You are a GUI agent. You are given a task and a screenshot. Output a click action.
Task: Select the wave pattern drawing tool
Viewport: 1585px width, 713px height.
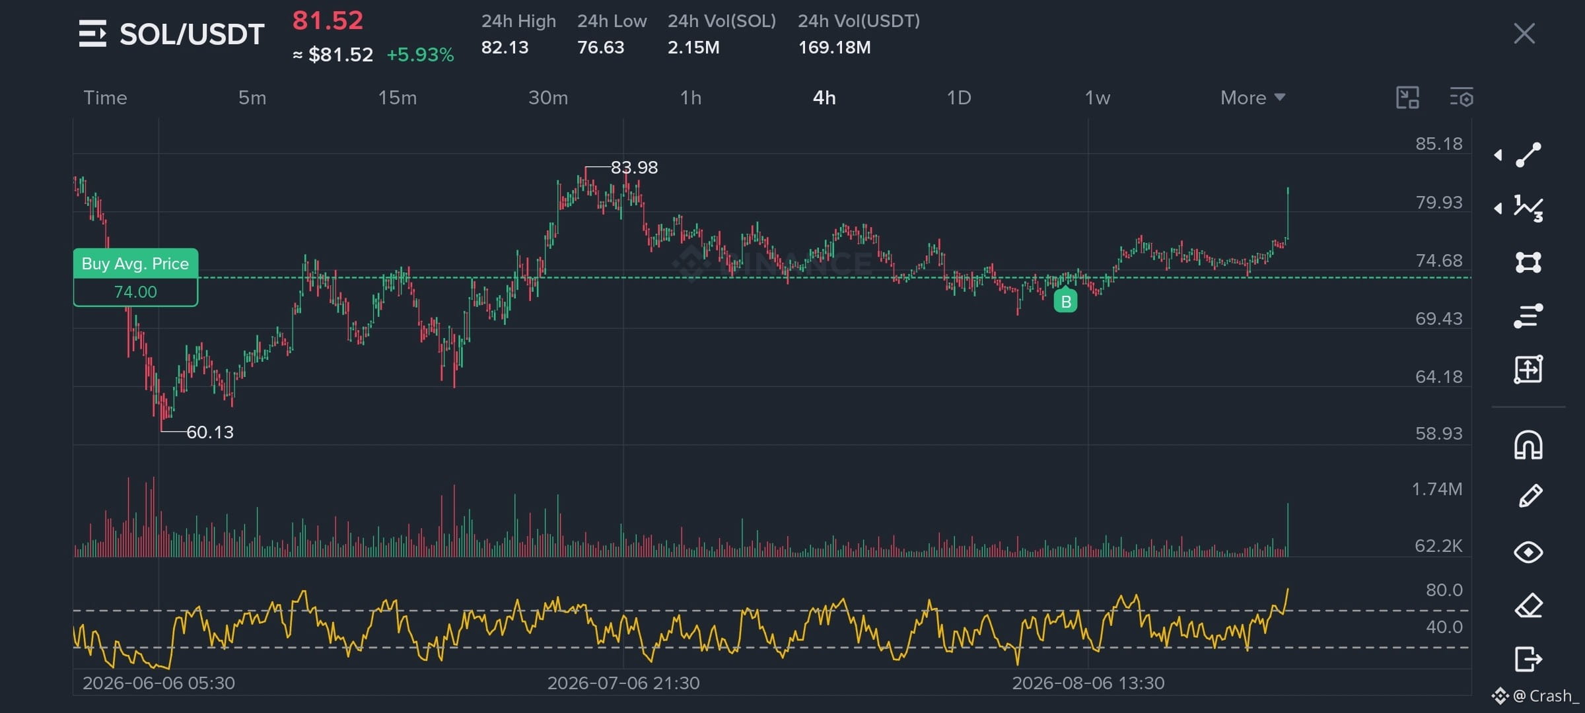point(1528,209)
